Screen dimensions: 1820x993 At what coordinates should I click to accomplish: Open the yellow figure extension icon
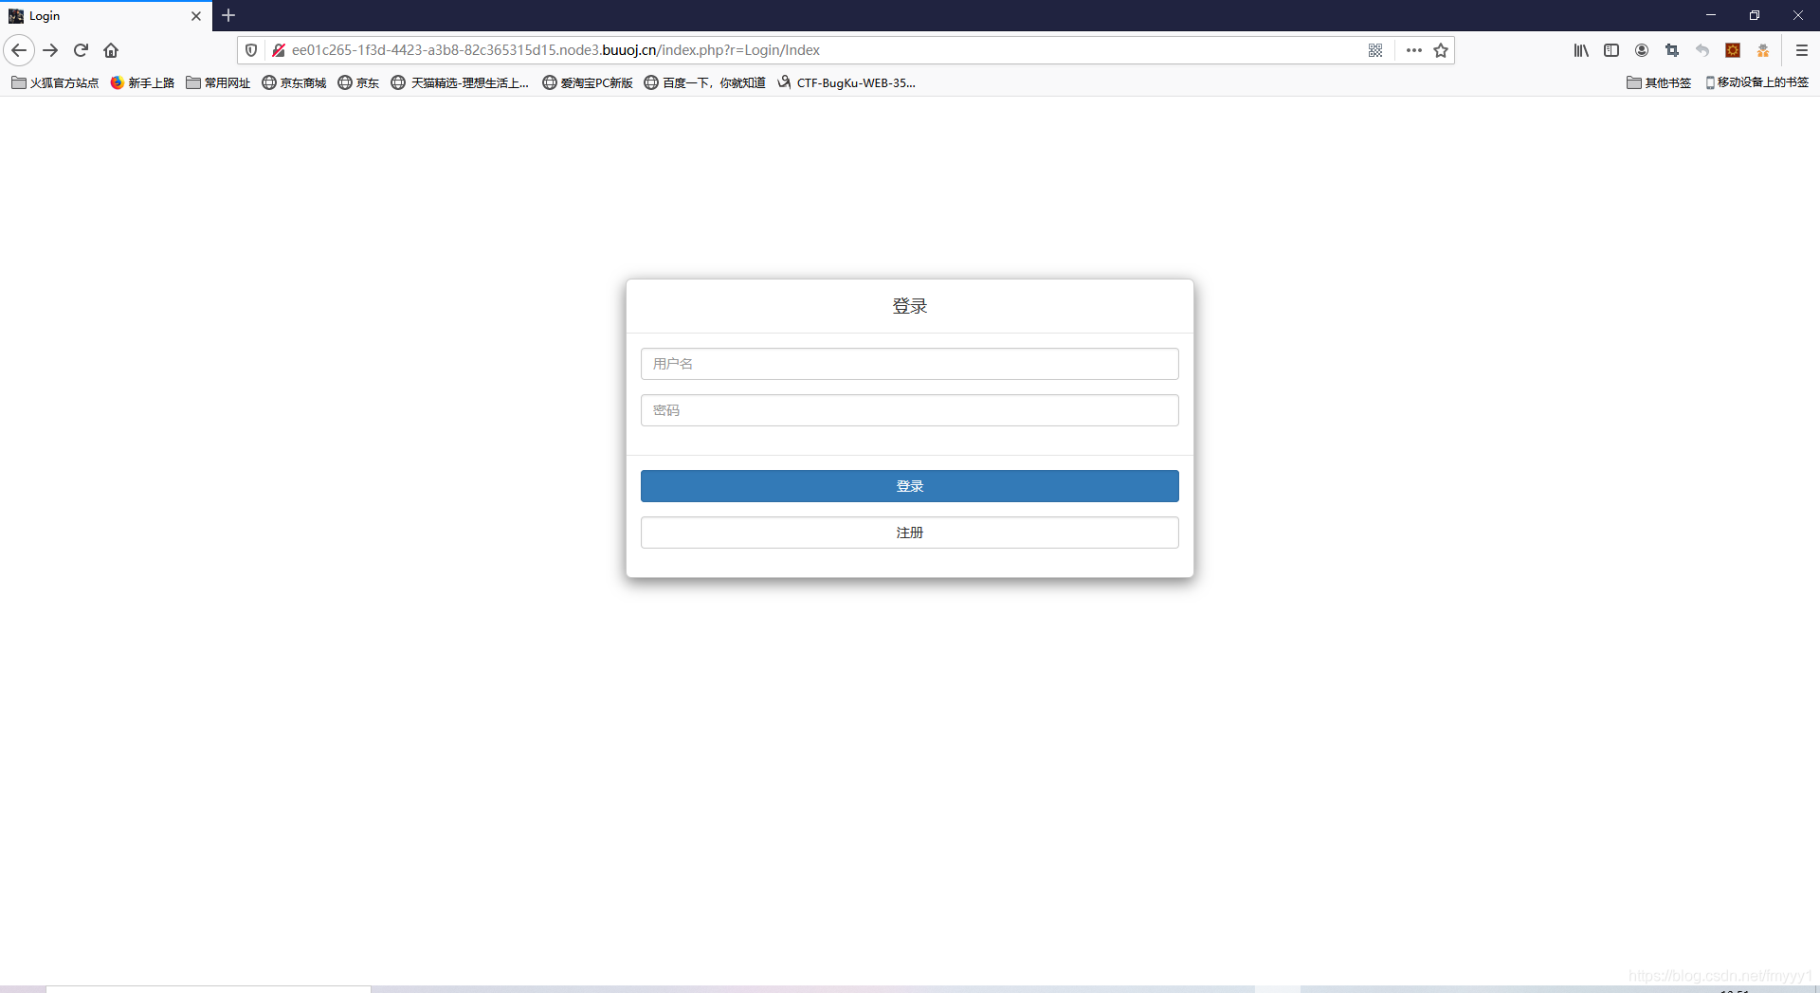(1763, 50)
